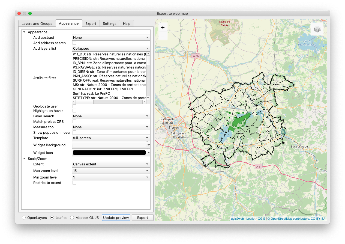Click the Widget Background color swatch
345x244 pixels.
[x=109, y=145]
